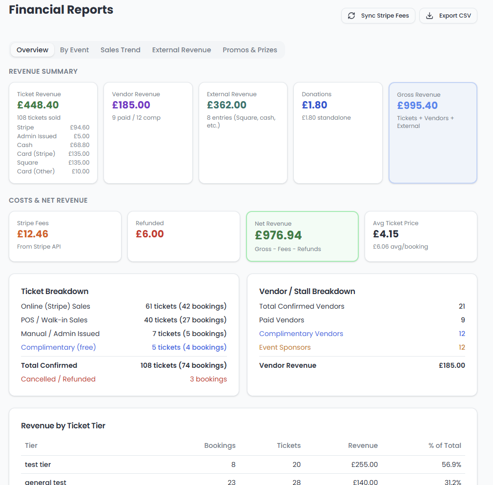Click the Online (Stripe) Sales row label
Viewport: 493px width, 485px height.
coord(56,306)
